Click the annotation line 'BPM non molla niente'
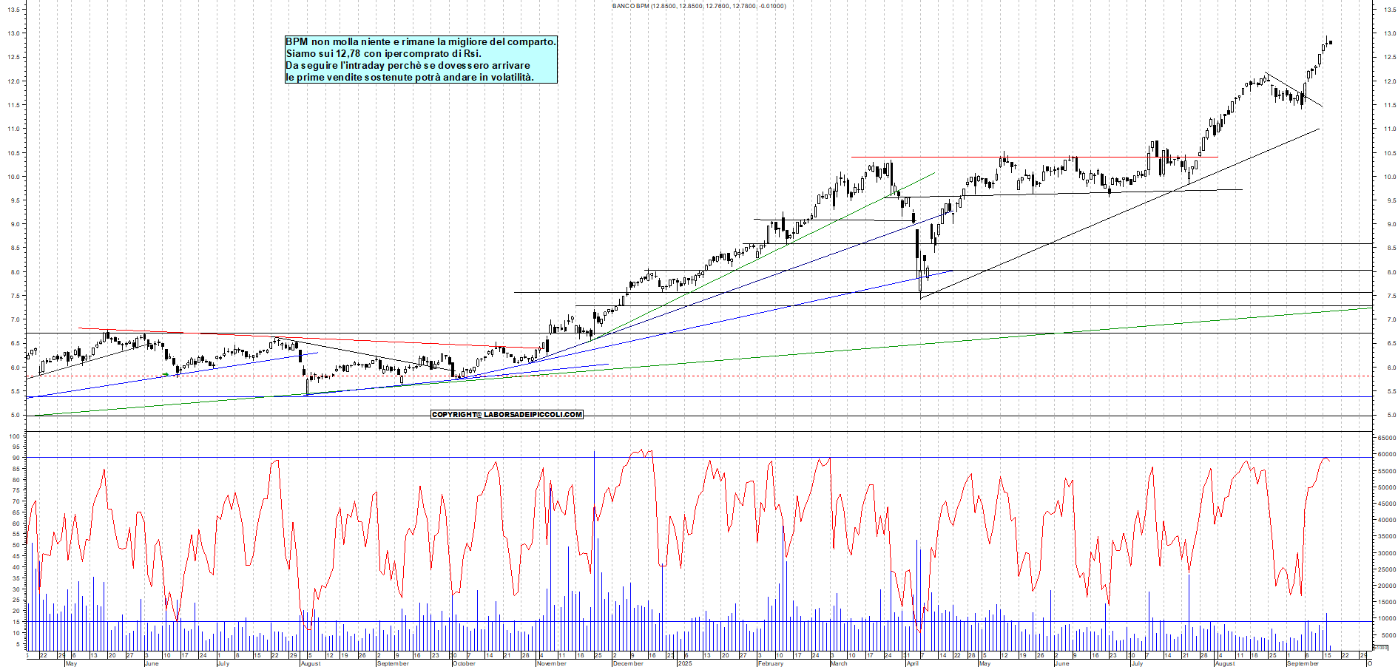 pos(421,42)
